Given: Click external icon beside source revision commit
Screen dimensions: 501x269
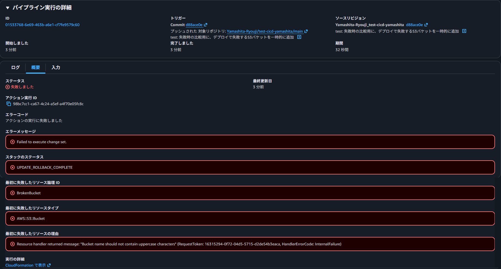Looking at the screenshot, I should (426, 25).
